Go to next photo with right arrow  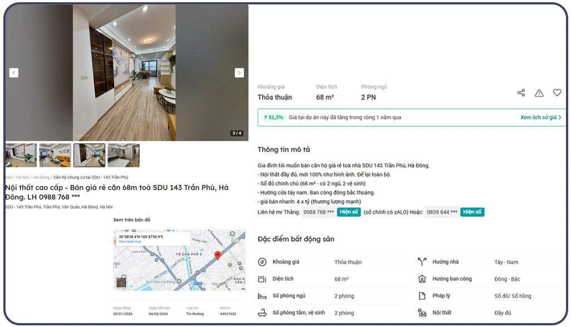[x=239, y=73]
